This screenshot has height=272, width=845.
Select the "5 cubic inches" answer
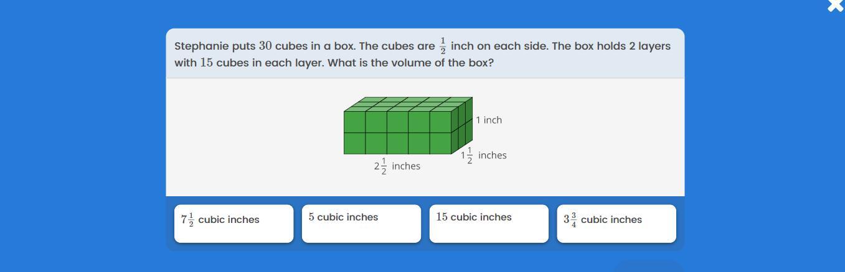click(361, 223)
